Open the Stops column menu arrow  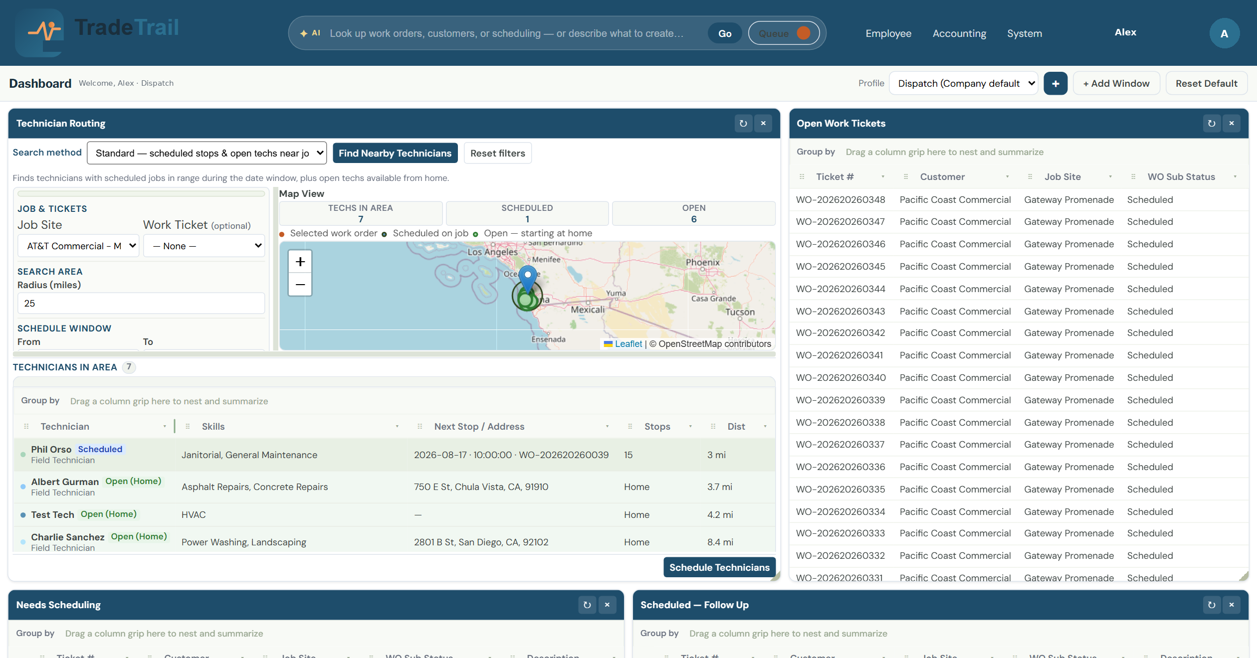coord(690,427)
